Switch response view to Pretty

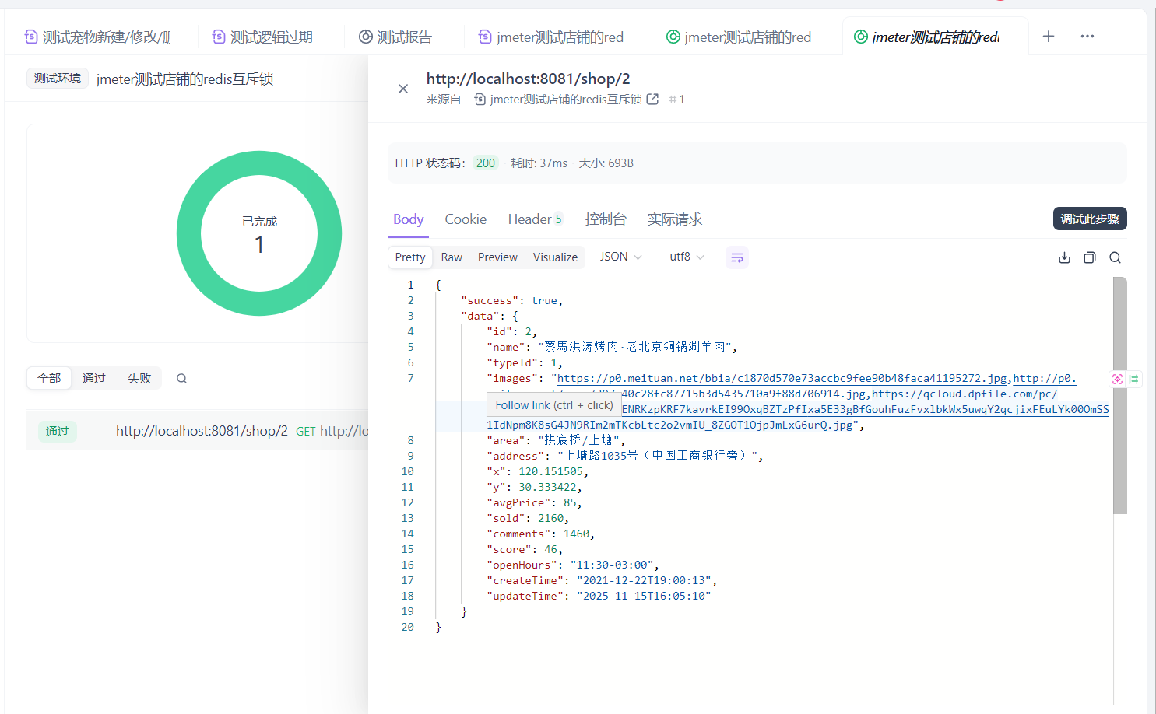[410, 257]
